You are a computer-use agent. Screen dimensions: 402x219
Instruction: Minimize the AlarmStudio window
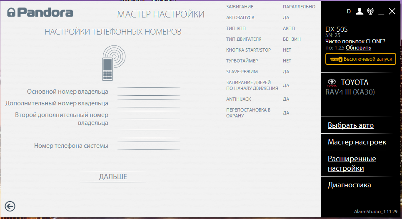(x=381, y=12)
